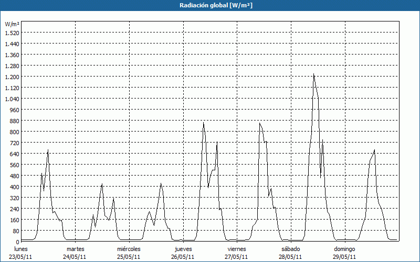
Task: Select the 'viernes' day label
Action: click(237, 249)
